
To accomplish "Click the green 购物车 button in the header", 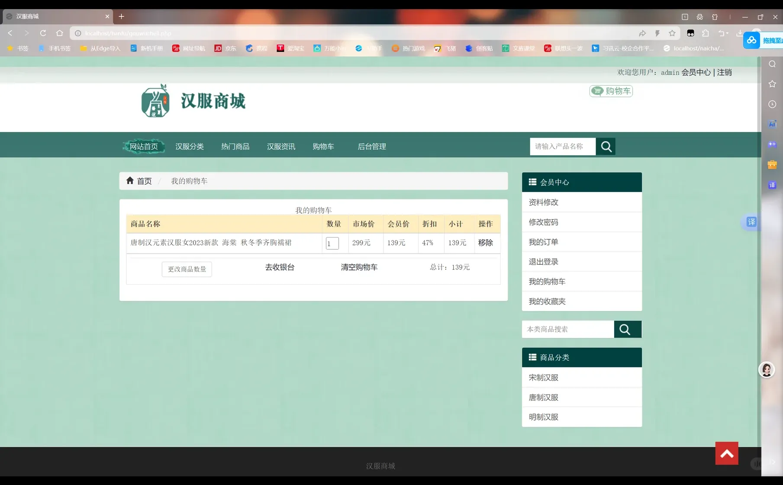I will (611, 91).
